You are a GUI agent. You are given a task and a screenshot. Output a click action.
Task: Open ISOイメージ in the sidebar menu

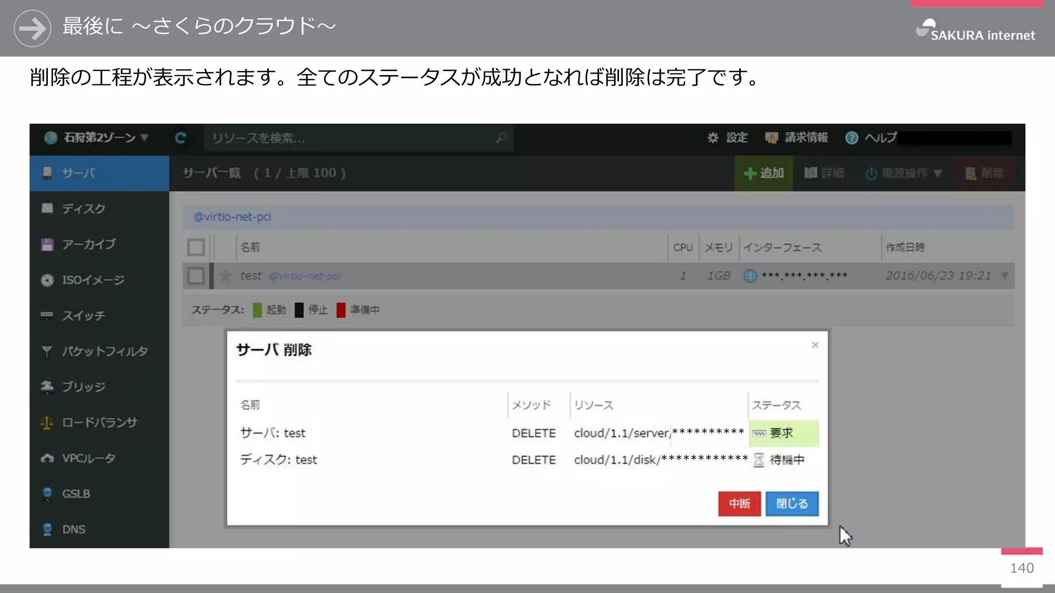pyautogui.click(x=99, y=280)
